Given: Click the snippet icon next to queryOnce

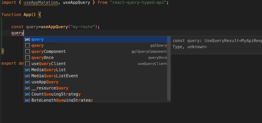Looking at the screenshot, I should coord(27,58).
